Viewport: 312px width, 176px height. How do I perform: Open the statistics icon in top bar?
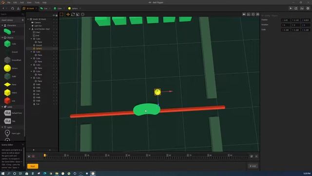coord(302,8)
